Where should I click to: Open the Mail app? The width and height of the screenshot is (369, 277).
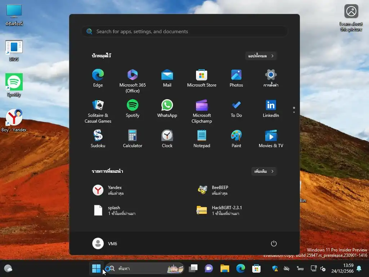(x=167, y=78)
